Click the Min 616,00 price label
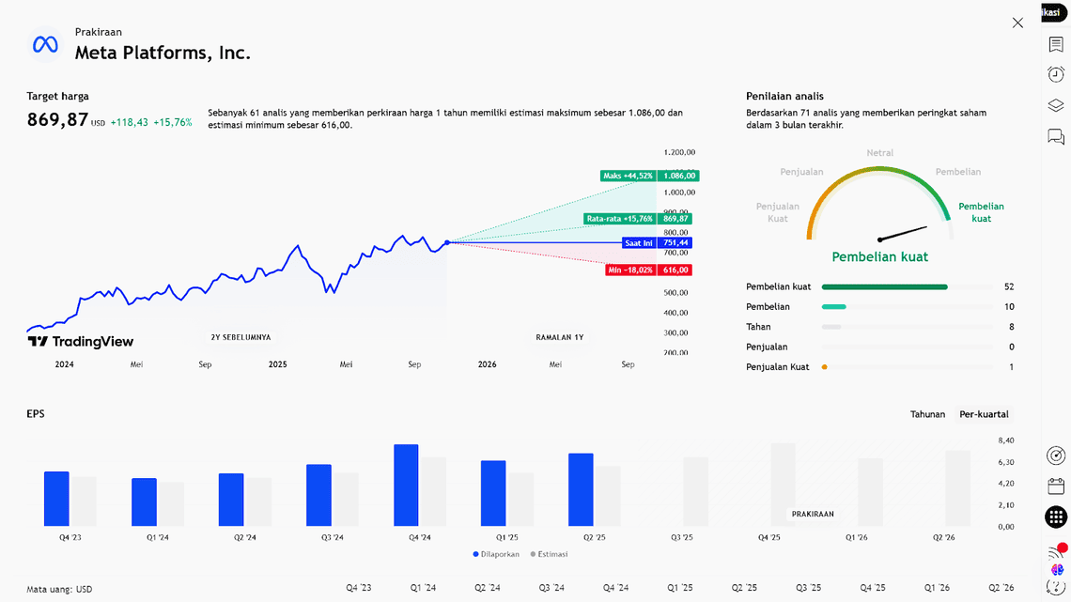1071x602 pixels. (x=648, y=270)
